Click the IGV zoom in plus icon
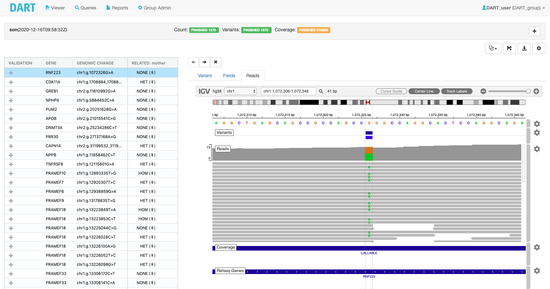Image resolution: width=550 pixels, height=289 pixels. point(536,91)
